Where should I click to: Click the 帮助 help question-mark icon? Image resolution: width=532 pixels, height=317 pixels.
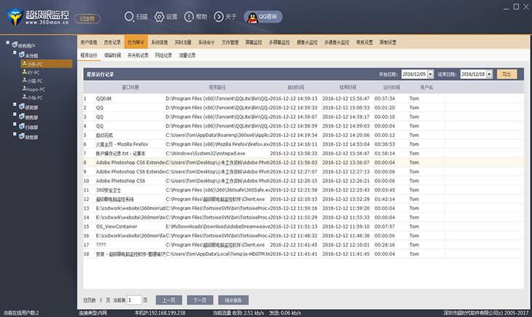click(x=189, y=16)
